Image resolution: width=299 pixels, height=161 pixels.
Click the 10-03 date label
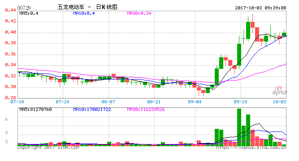pos(280,102)
